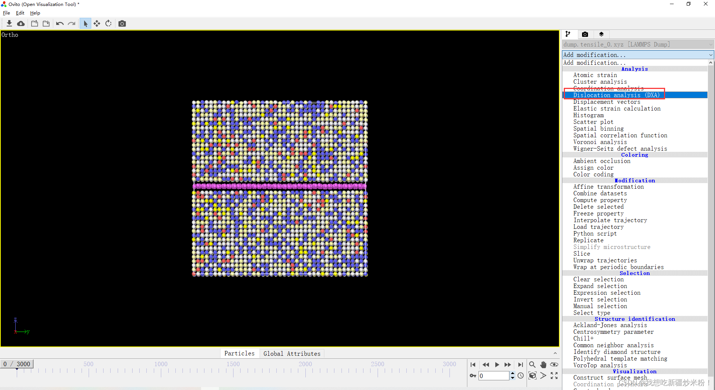Activate the rotate viewport tool
This screenshot has height=390, width=715.
point(108,23)
